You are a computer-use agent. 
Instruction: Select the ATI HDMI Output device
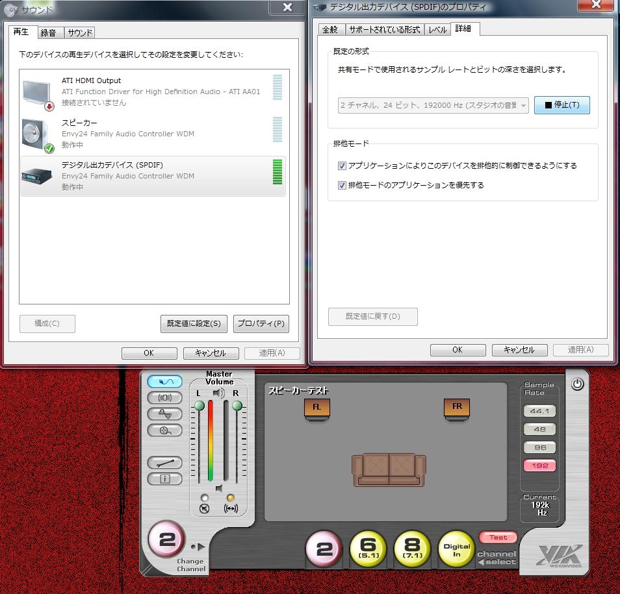(153, 92)
